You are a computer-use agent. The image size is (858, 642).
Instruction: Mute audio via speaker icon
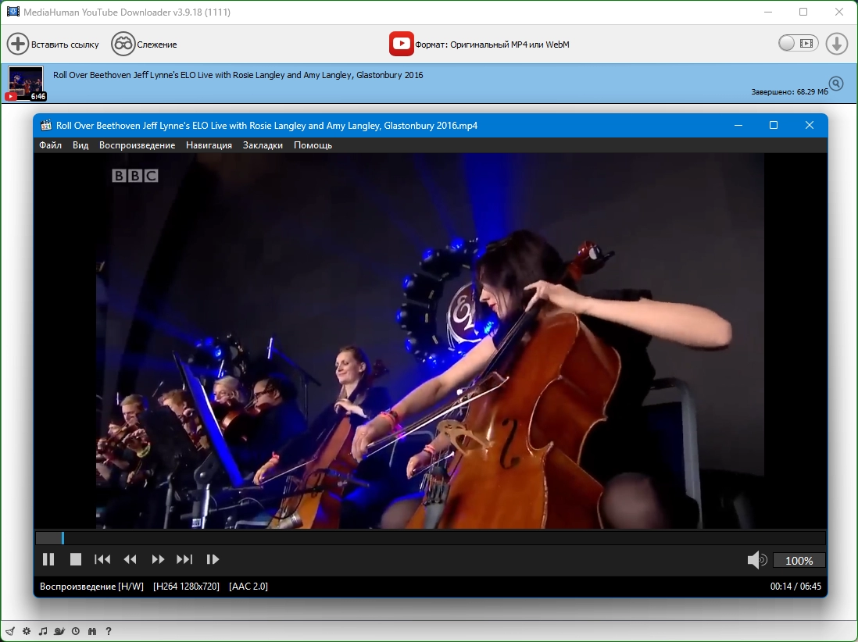pos(756,560)
